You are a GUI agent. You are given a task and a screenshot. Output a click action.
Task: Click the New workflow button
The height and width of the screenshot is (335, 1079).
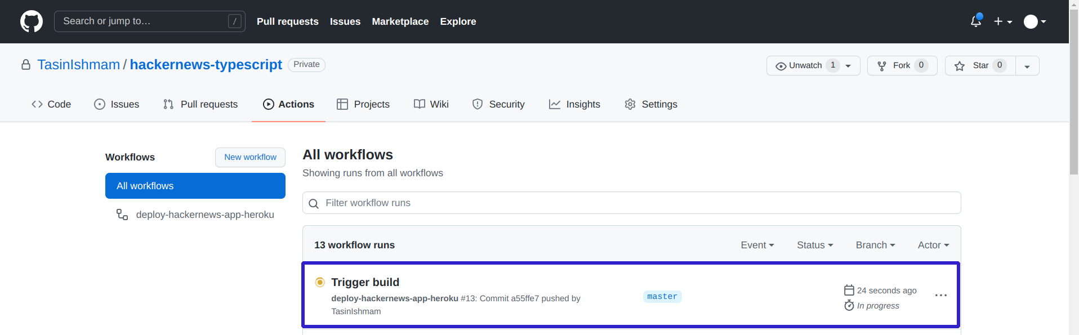[250, 157]
